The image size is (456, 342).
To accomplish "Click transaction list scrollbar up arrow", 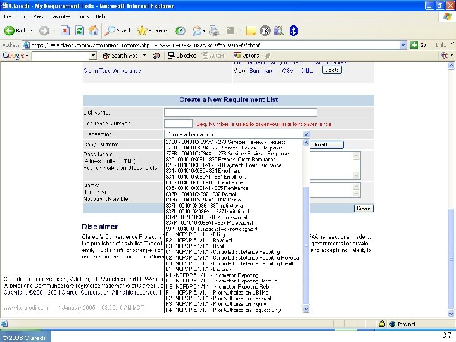I will [306, 142].
